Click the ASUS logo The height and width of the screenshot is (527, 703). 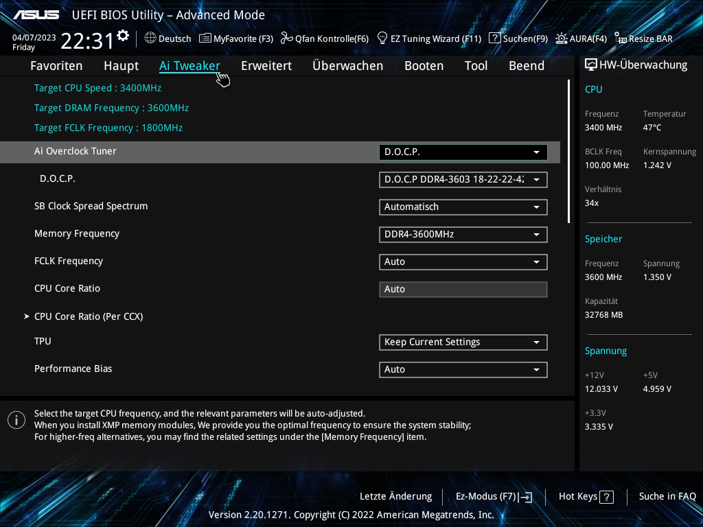36,15
